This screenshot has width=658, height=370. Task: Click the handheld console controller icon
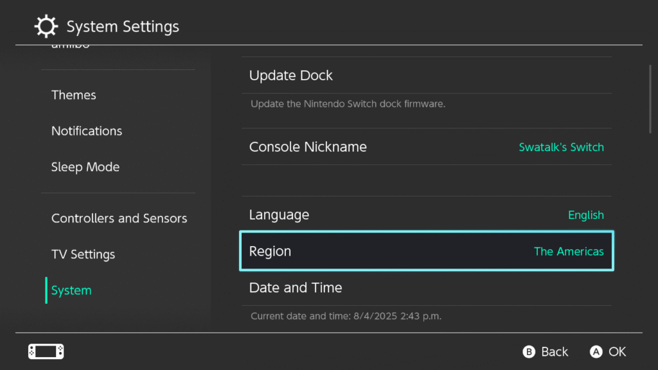[x=46, y=351]
